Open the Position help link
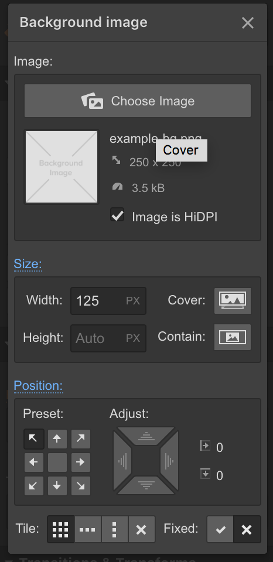Screen dimensions: 273x562 click(39, 386)
